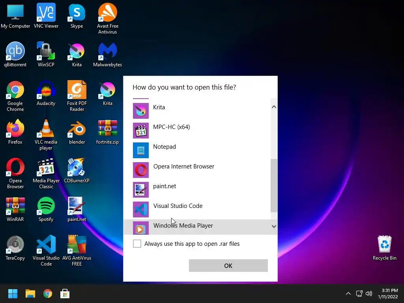Select Avast Free Antivirus desktop icon
The image size is (404, 303).
(x=107, y=19)
